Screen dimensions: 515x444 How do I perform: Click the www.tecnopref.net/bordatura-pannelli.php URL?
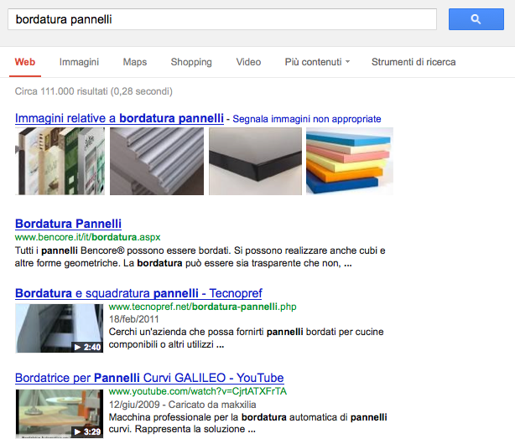[x=203, y=307]
